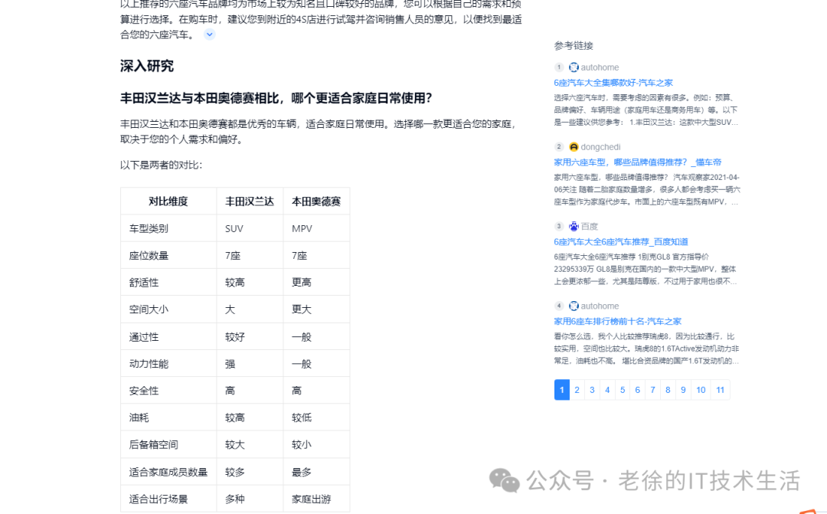
Task: Click the 家庭出游 table cell
Action: (311, 499)
